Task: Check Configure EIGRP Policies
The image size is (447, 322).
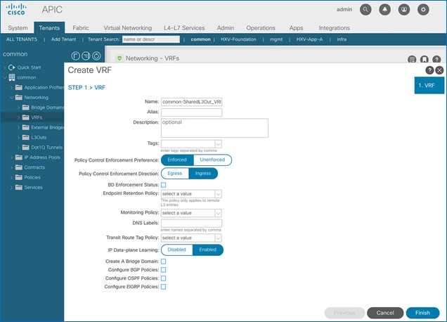Action: point(163,287)
